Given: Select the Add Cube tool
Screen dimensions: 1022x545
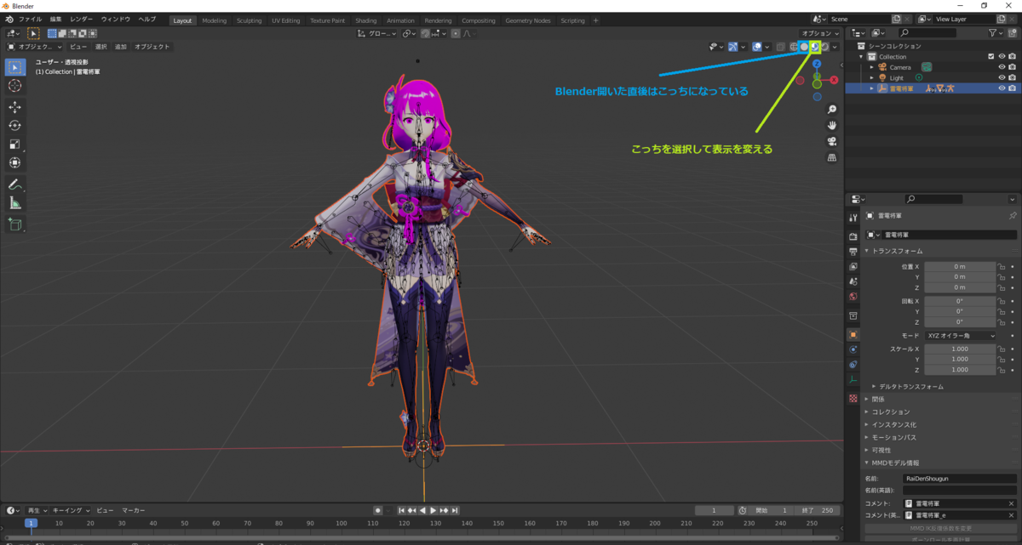Looking at the screenshot, I should click(x=15, y=224).
